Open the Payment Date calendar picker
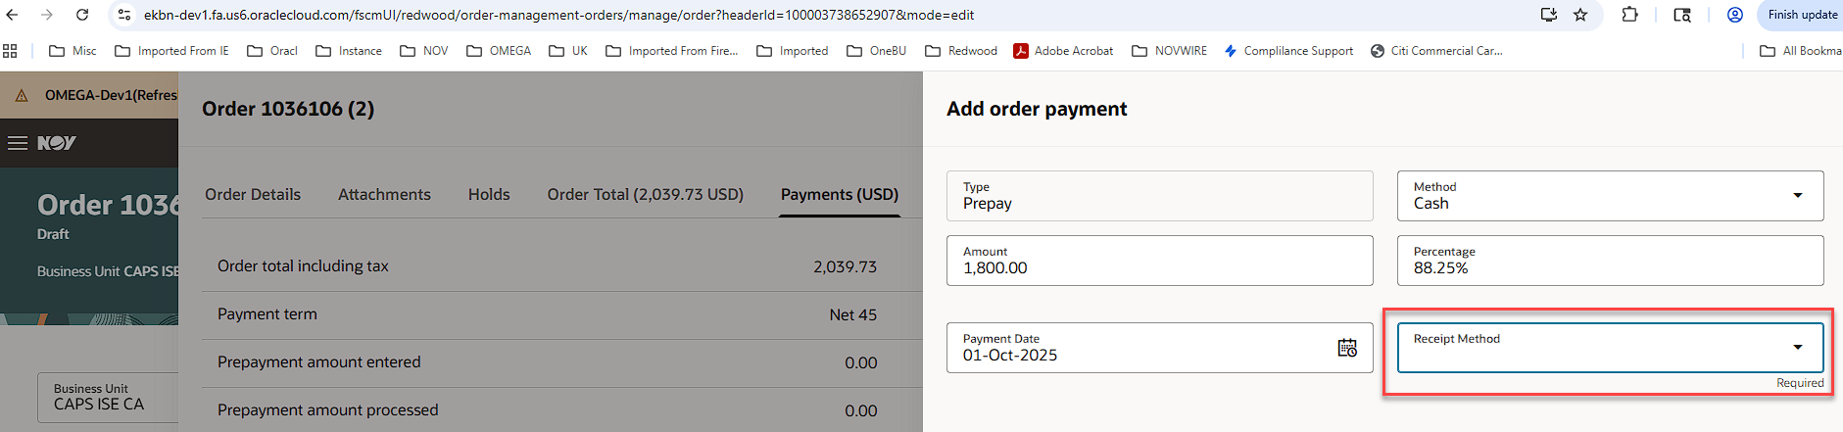The height and width of the screenshot is (432, 1843). point(1347,348)
